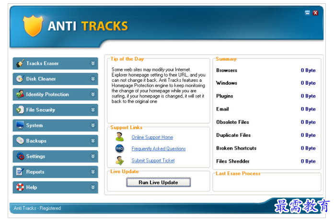
Task: Expand the Tracks Eraser chevron
Action: pos(93,63)
